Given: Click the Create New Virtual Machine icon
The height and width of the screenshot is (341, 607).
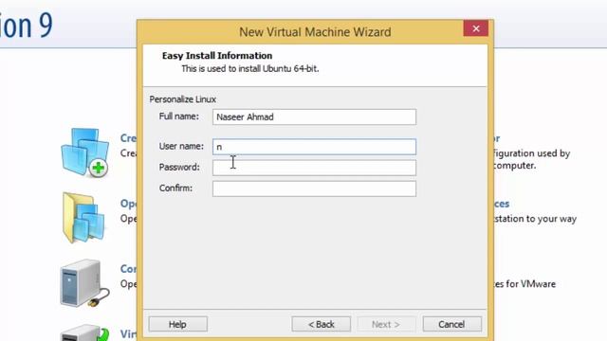Looking at the screenshot, I should pos(84,153).
